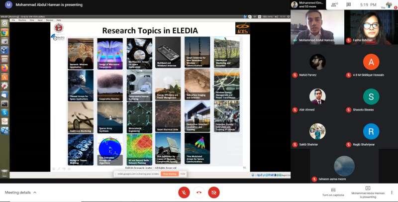
Task: Click the A B M Siddique Hossain avatar
Action: [371, 62]
